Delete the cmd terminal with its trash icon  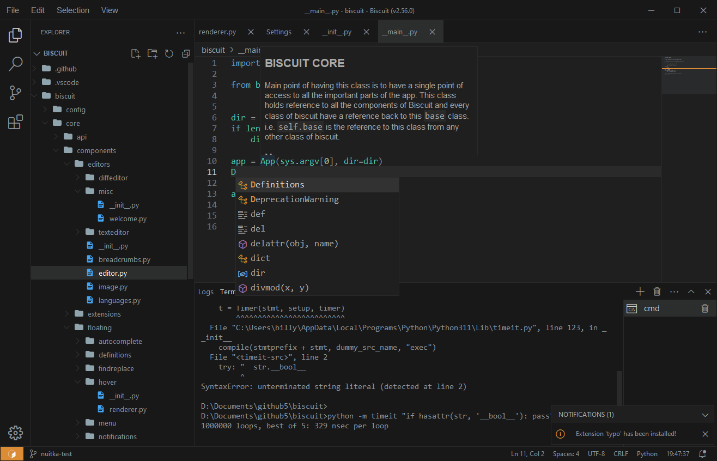tap(705, 308)
